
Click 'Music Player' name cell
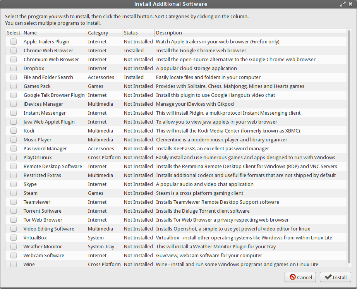click(x=37, y=139)
